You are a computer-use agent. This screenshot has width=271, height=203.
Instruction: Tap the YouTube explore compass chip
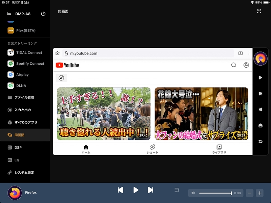pyautogui.click(x=61, y=78)
